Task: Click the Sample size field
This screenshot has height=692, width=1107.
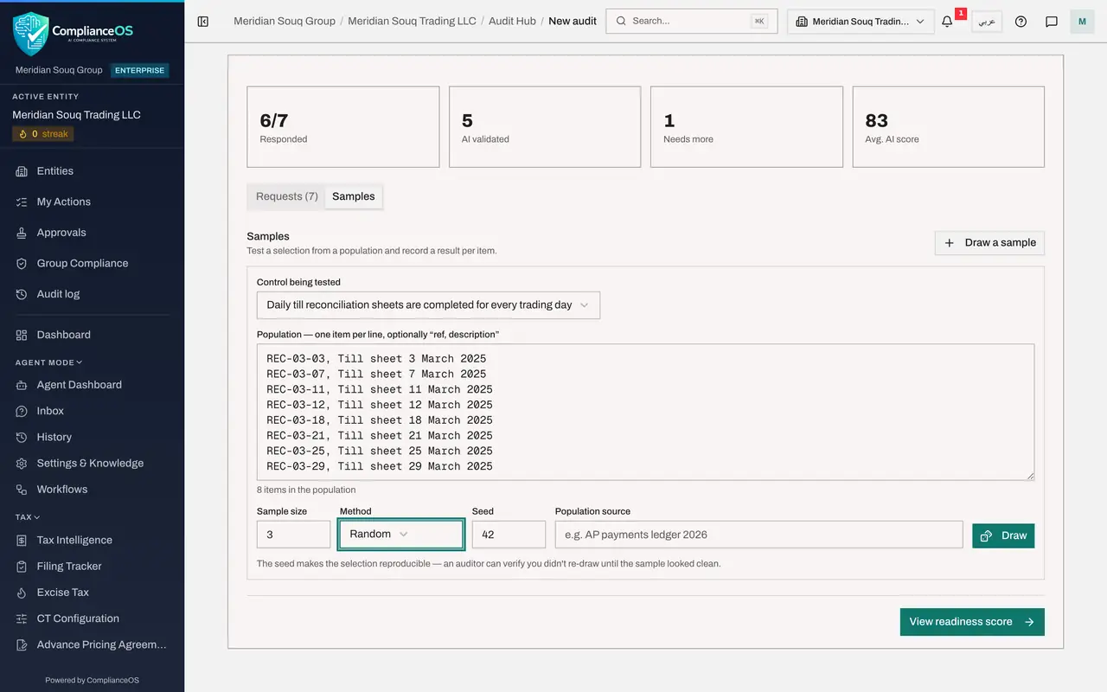Action: point(293,535)
